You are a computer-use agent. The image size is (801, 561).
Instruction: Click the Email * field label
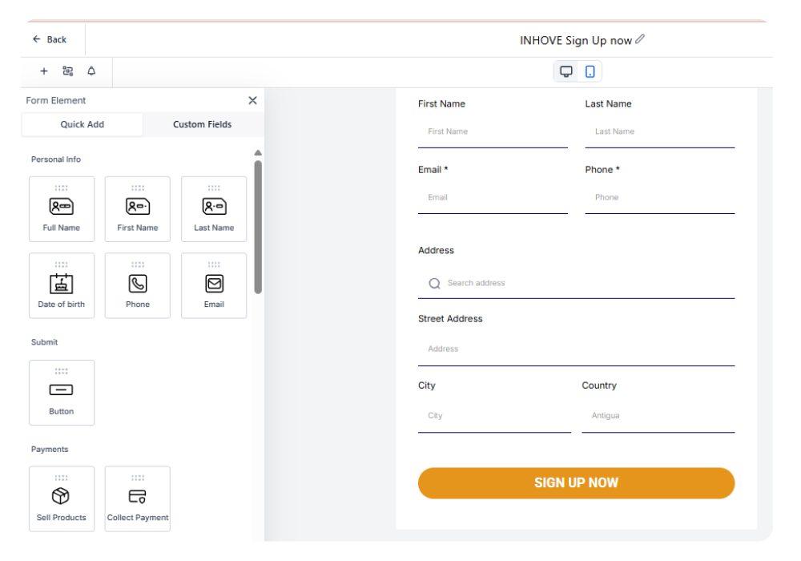433,170
